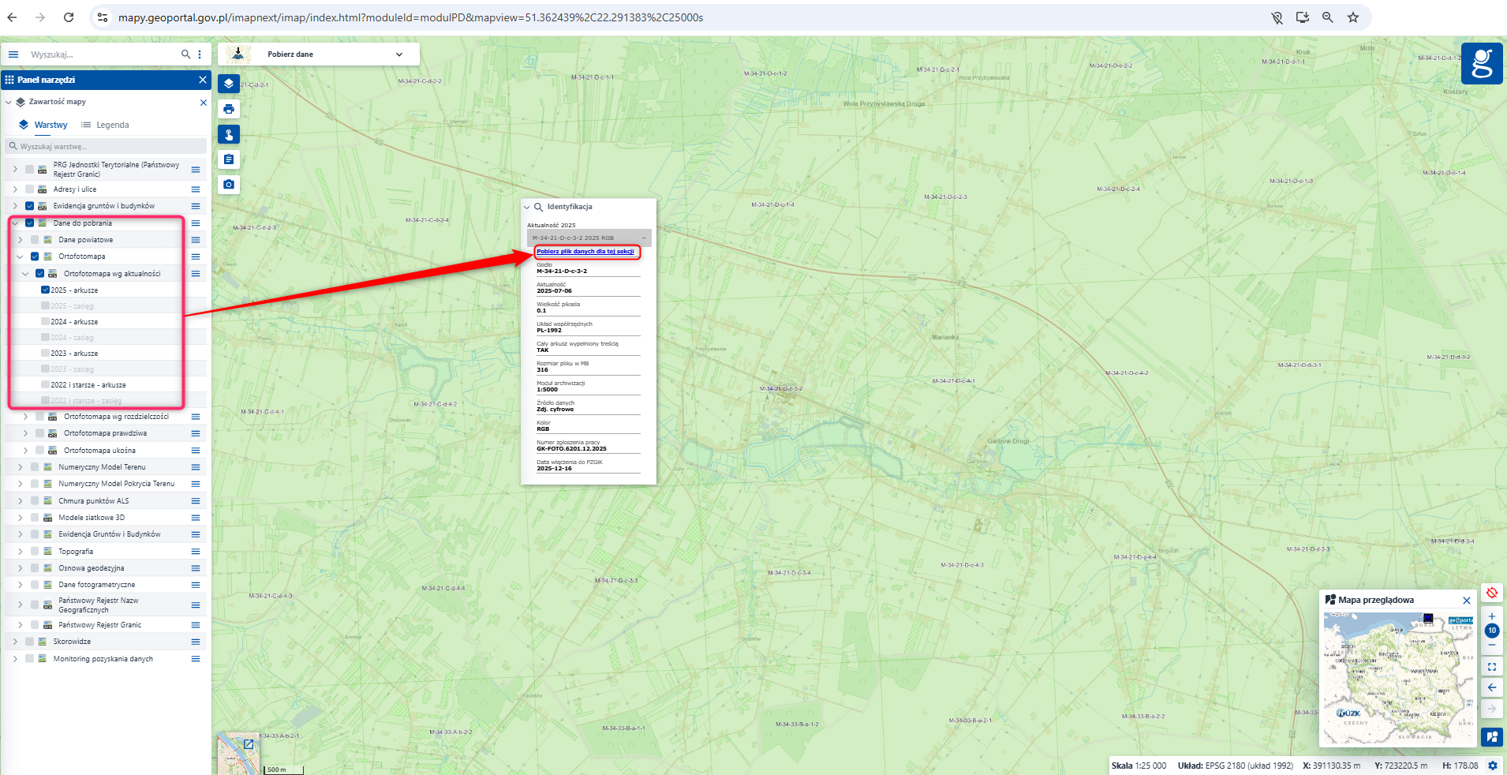Enable the 2024 - arkusze layer checkbox

(x=45, y=322)
